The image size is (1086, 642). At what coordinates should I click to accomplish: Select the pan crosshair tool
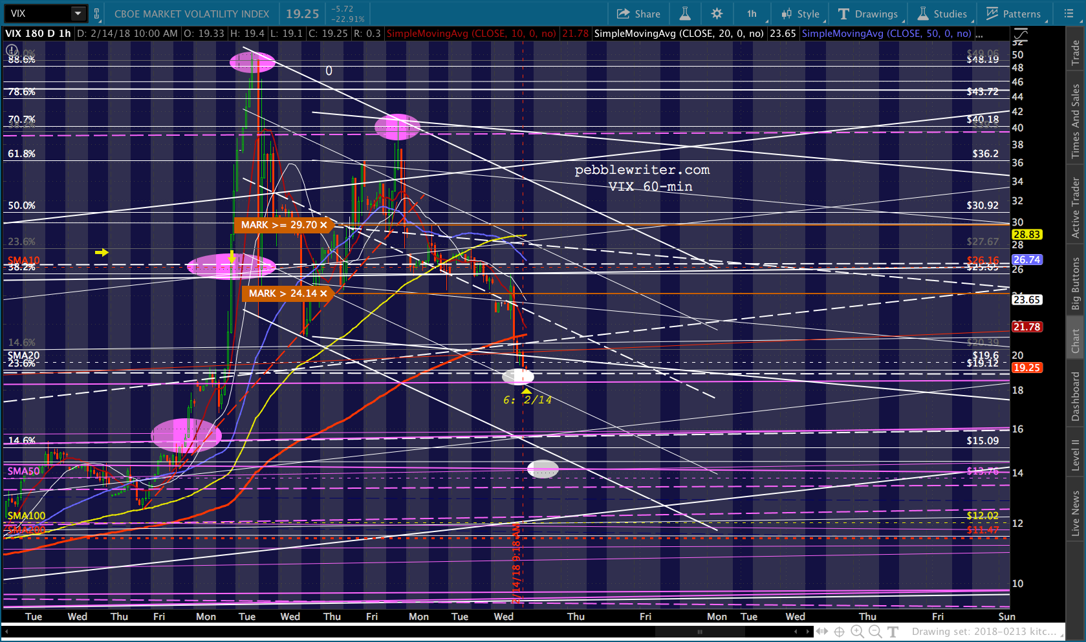pos(839,632)
